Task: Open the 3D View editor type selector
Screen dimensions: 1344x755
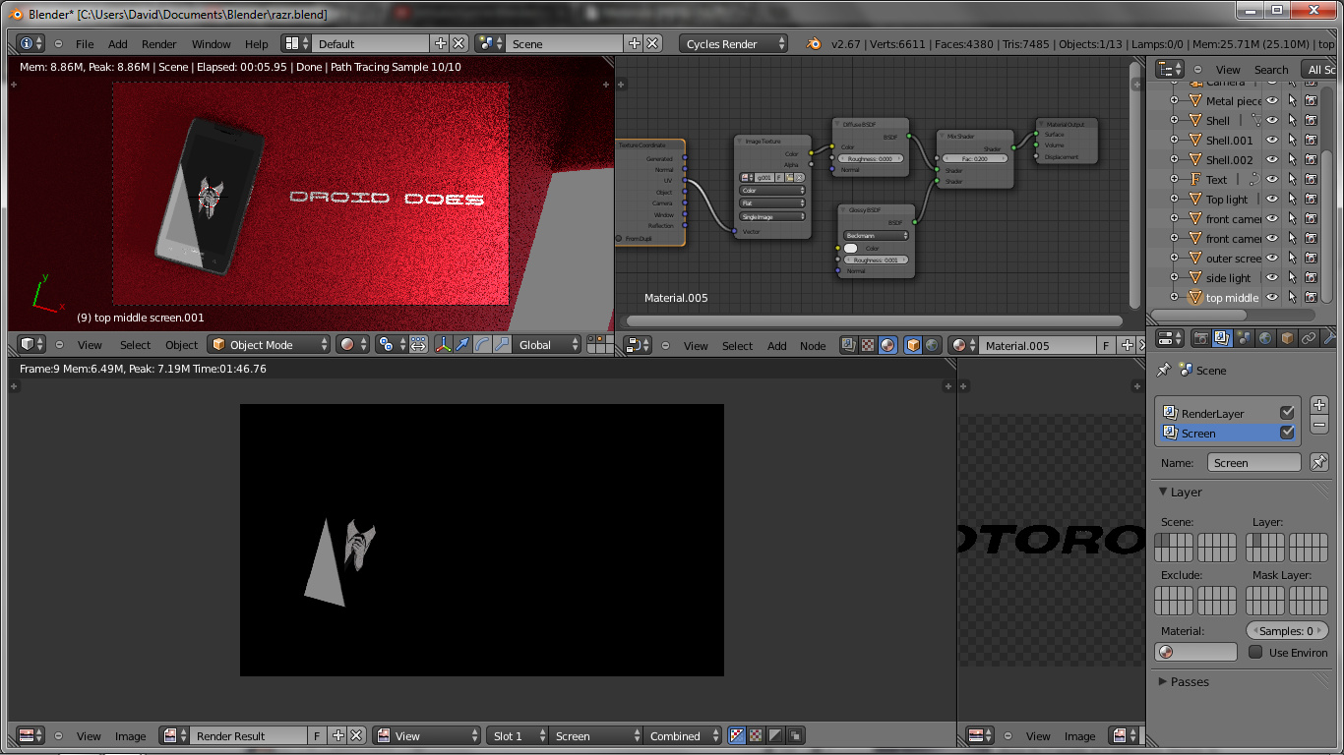Action: (32, 344)
